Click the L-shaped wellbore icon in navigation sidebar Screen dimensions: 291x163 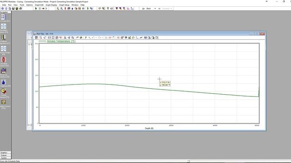click(3, 38)
